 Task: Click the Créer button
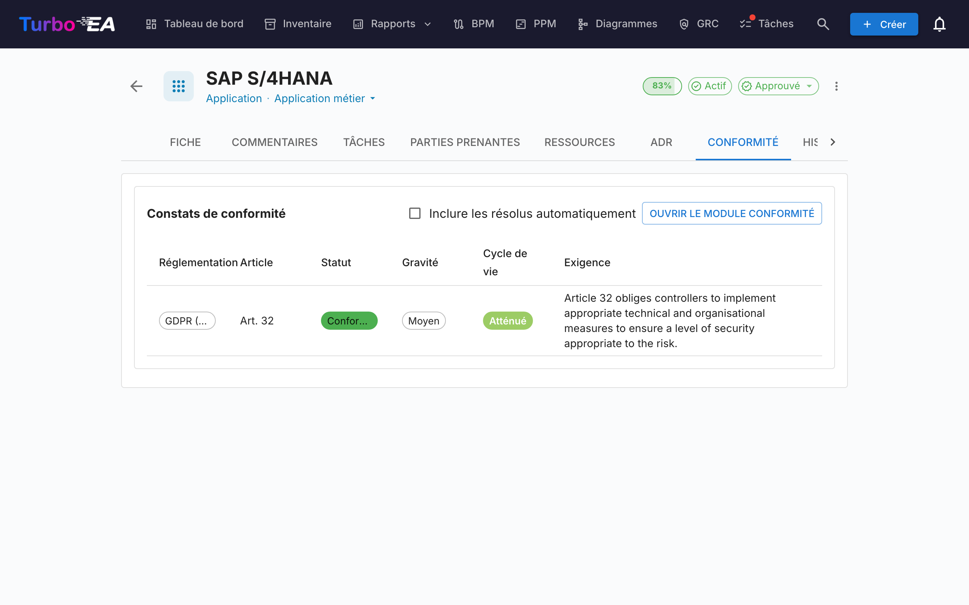(x=884, y=24)
